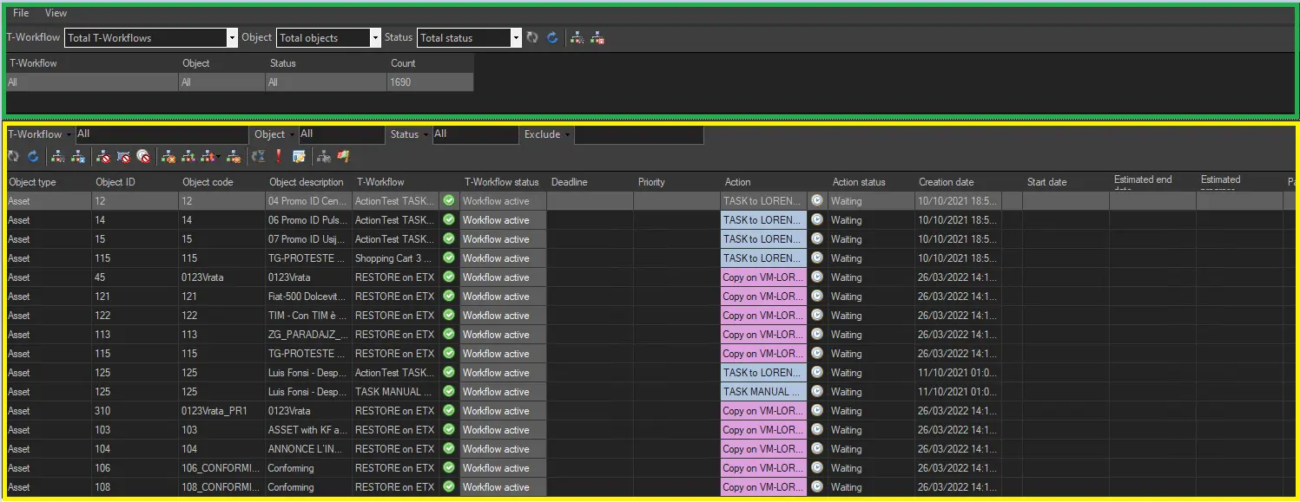Viewport: 1300px width, 502px height.
Task: Click the last workflow diagram icon in top toolbar
Action: [x=597, y=38]
